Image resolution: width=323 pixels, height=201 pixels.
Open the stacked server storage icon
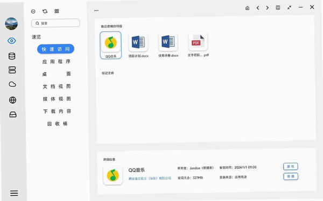[x=12, y=70]
